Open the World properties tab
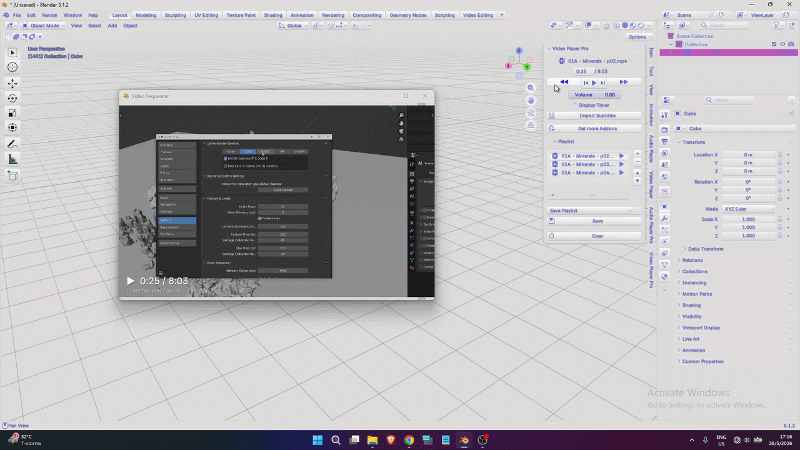800x450 pixels. (x=664, y=177)
